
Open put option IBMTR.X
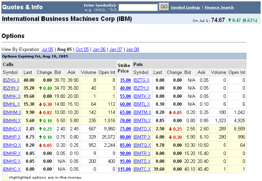142,153
